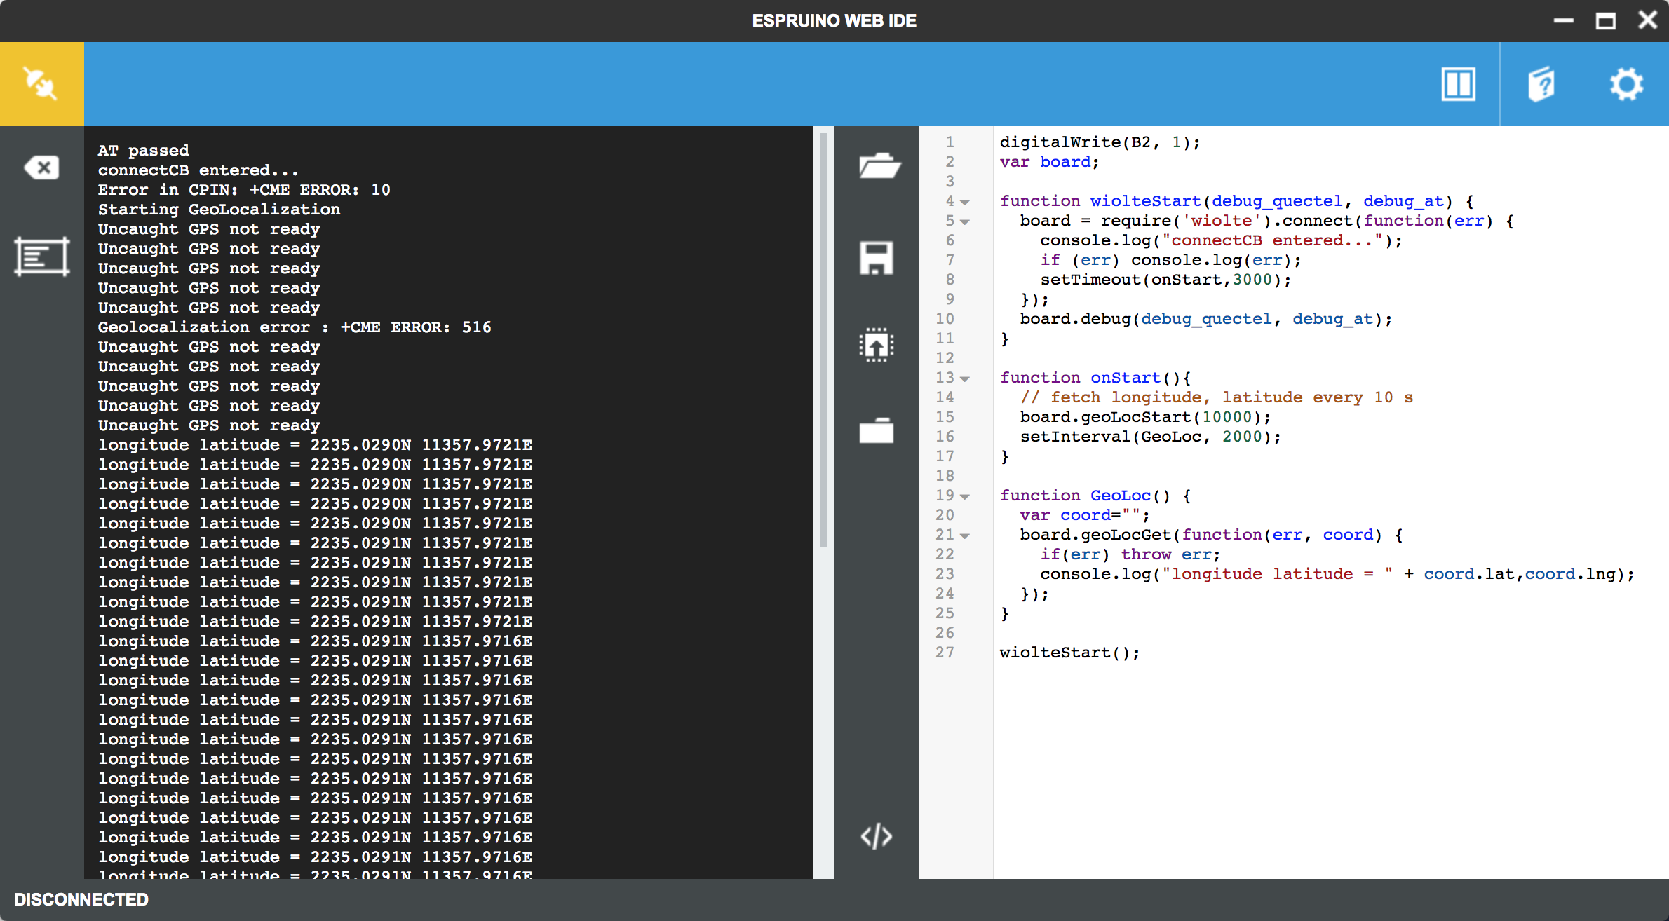Click the yellow connect/disconnect plug icon

41,84
